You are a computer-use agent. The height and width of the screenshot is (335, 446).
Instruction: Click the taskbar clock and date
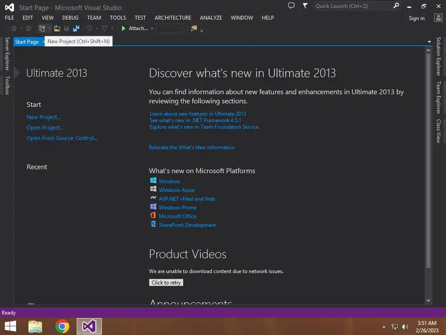tap(427, 327)
